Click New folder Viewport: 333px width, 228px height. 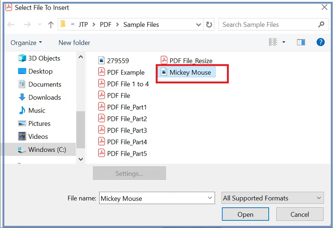coord(74,43)
